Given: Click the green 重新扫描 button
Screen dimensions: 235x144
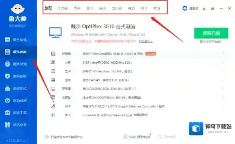Looking at the screenshot, I should (211, 33).
